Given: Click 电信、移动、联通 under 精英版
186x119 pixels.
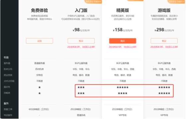Looking at the screenshot, I should (x=123, y=75).
